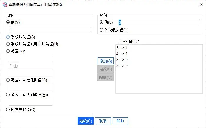
Task: Choose 范围，从最低到值(G) option
Action: point(8,80)
